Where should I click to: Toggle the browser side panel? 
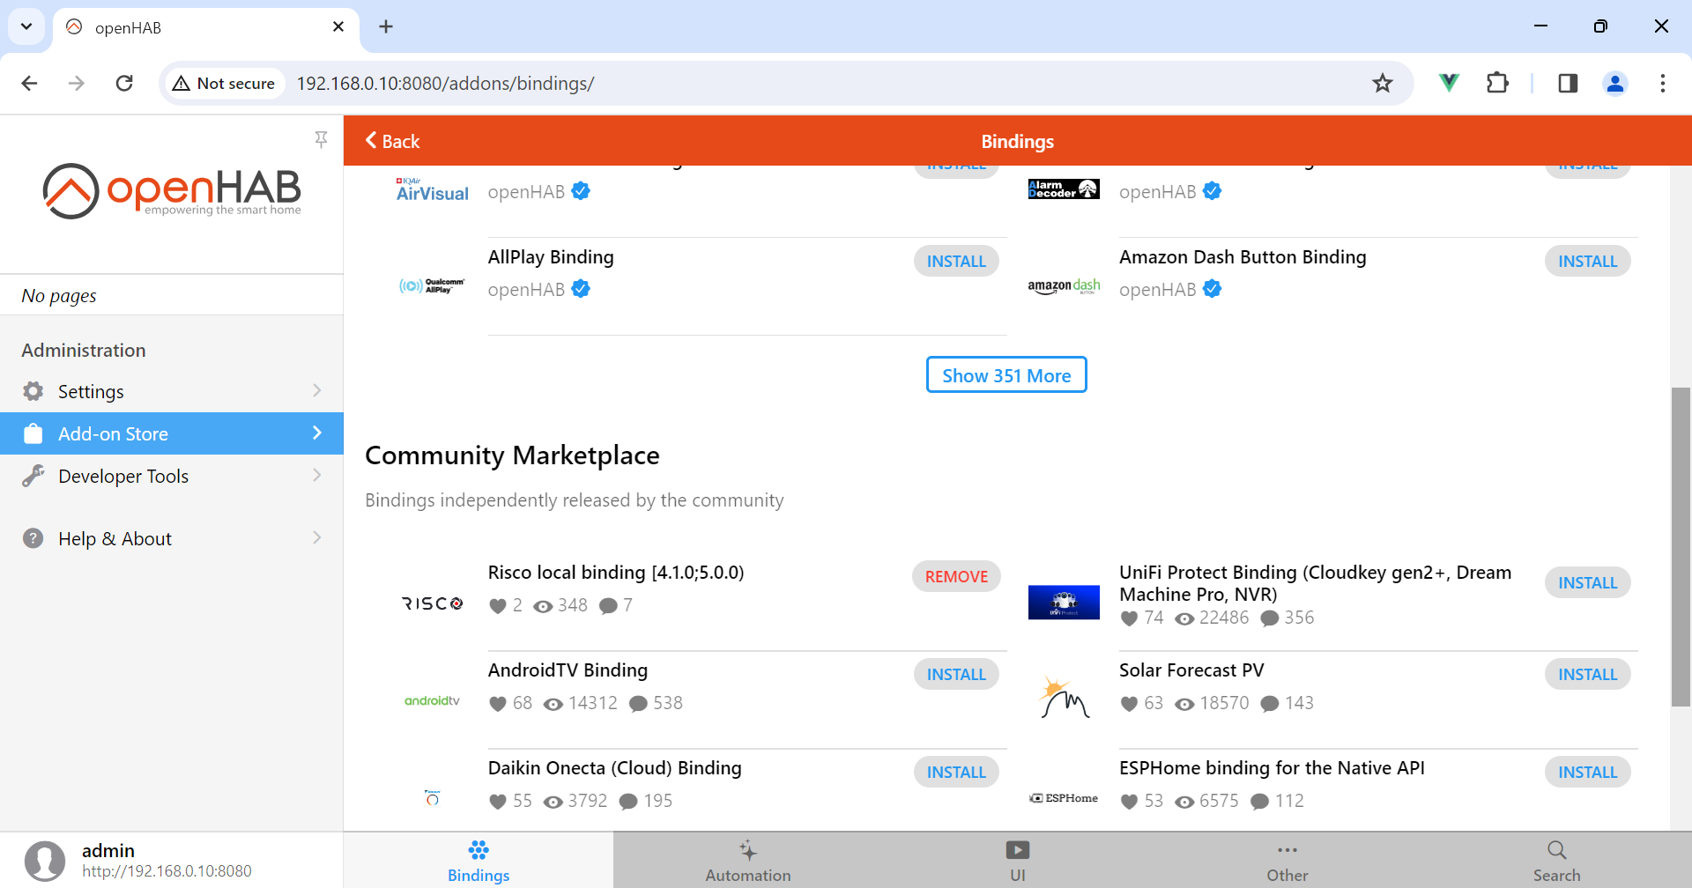click(1567, 84)
